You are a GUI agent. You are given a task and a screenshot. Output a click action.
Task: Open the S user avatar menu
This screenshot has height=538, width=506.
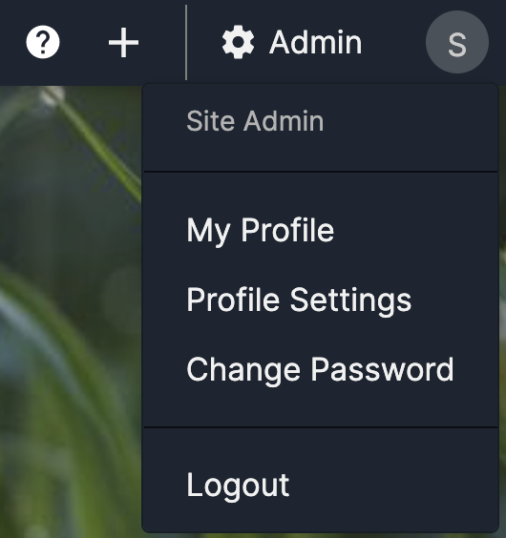coord(457,42)
